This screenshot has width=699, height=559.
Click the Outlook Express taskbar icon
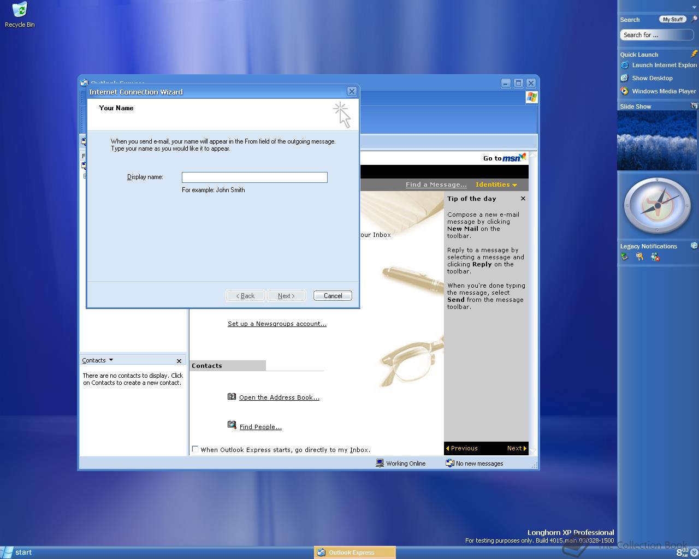321,552
